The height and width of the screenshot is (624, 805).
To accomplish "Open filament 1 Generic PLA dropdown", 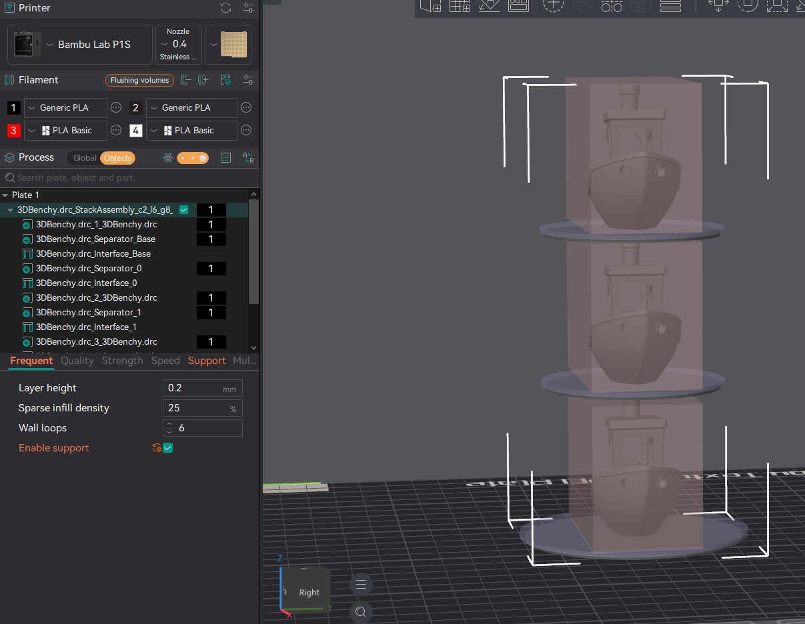I will click(x=65, y=107).
